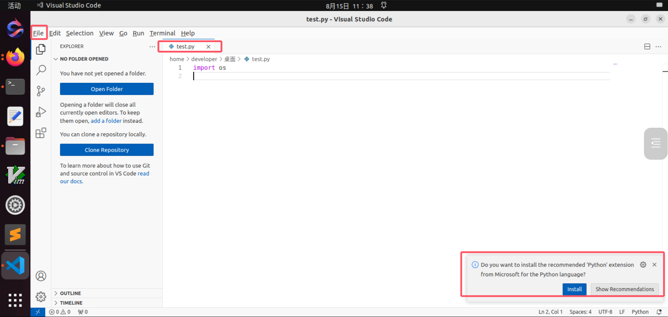668x317 pixels.
Task: Open the Run menu
Action: coord(138,33)
